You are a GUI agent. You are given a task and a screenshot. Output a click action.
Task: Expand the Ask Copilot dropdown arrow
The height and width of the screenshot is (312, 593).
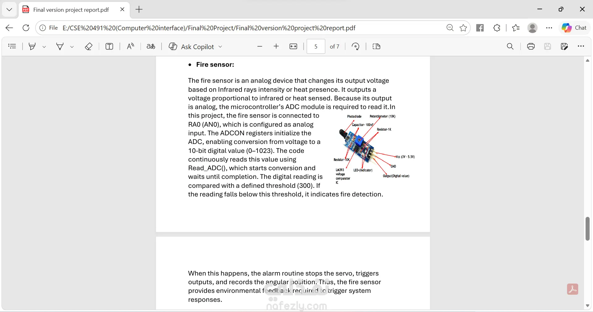click(220, 47)
